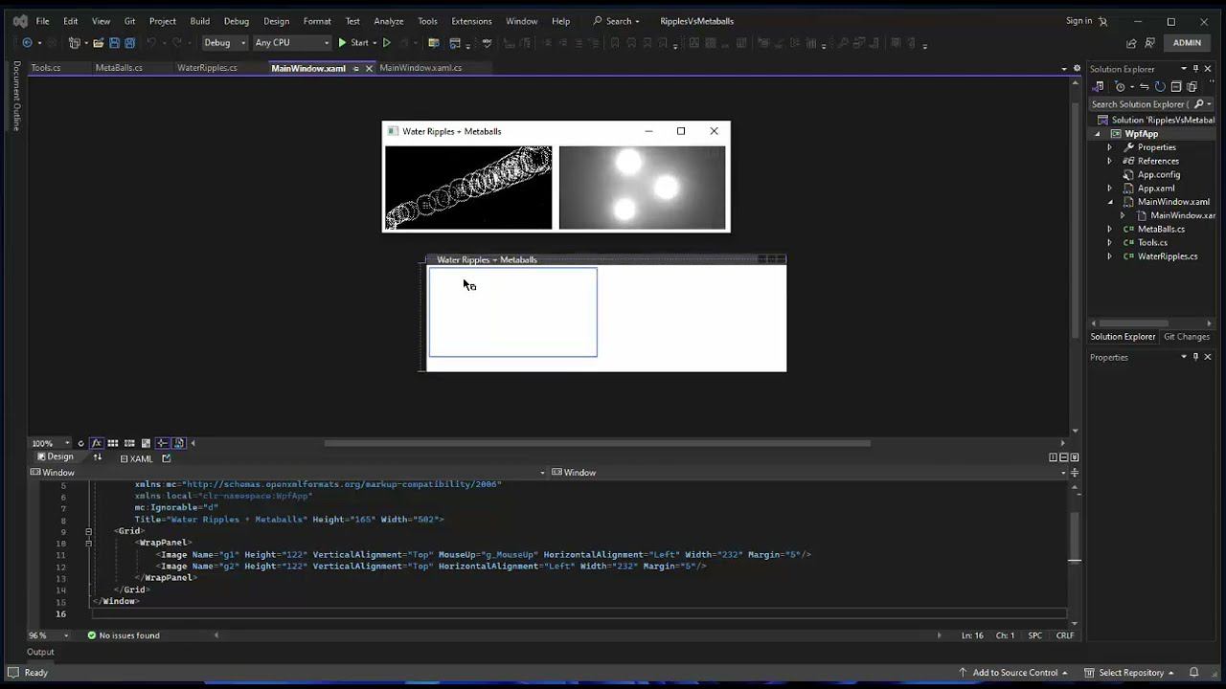
Task: Click the Live Share icon near ADMIN
Action: click(1132, 43)
